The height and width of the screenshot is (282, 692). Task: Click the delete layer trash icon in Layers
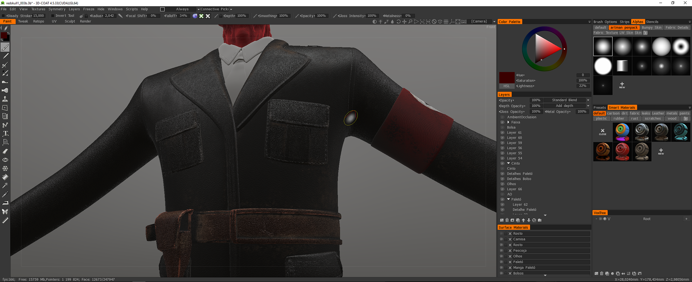[x=507, y=220]
